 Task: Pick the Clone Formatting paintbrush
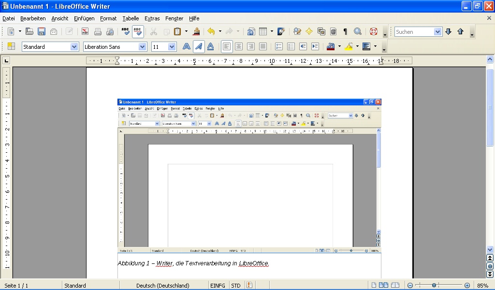(196, 31)
